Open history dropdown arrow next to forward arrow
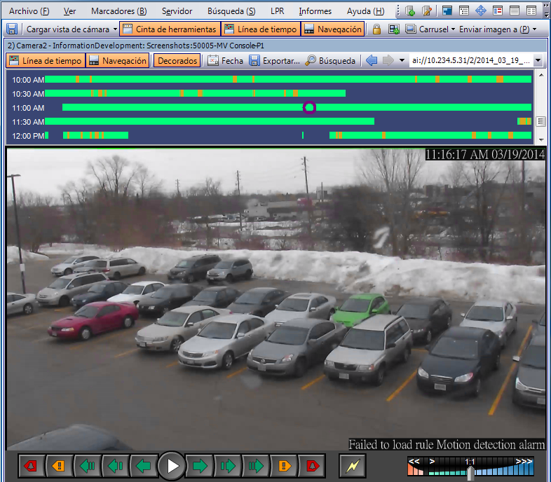This screenshot has width=551, height=482. click(x=402, y=60)
